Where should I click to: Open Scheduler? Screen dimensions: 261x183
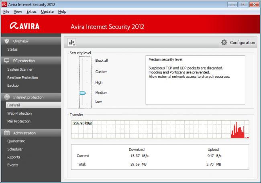click(15, 149)
